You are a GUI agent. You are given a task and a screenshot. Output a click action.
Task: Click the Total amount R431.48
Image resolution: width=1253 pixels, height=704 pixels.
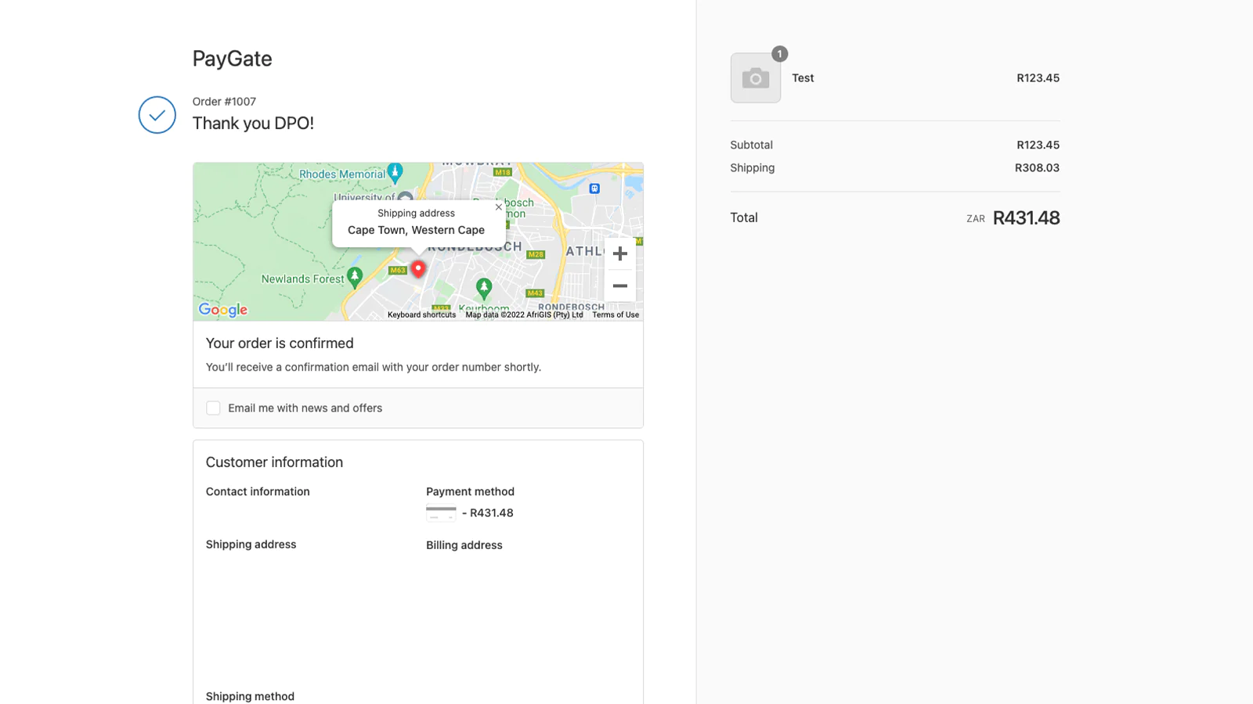coord(1026,217)
